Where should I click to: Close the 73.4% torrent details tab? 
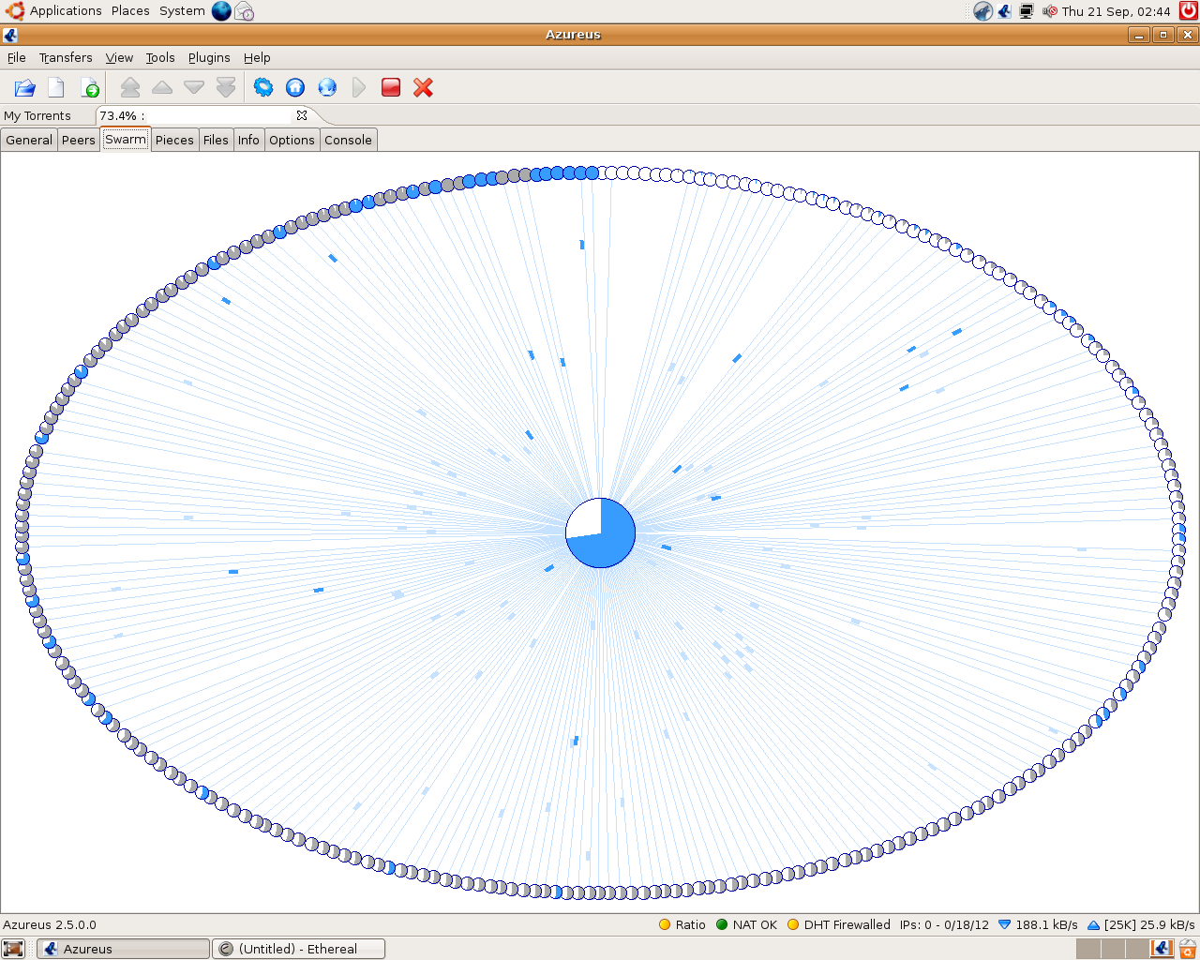[x=302, y=115]
